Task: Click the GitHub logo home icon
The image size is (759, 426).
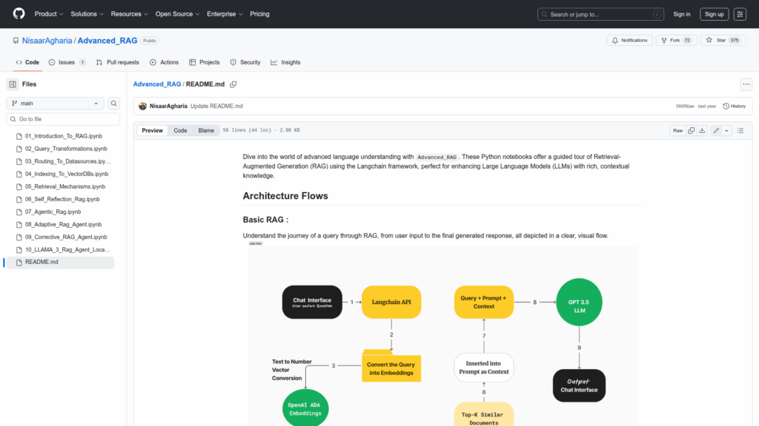Action: point(19,14)
